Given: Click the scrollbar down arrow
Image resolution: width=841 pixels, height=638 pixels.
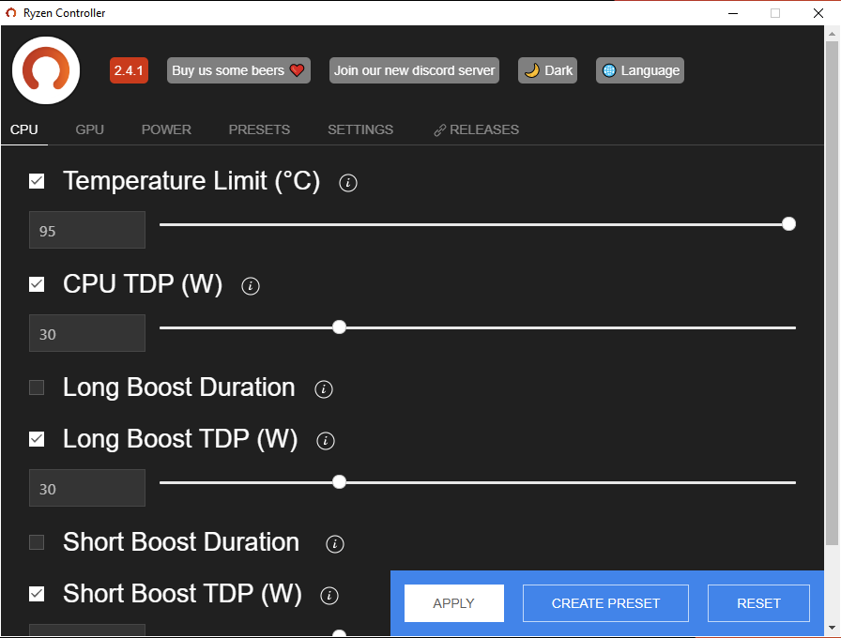Looking at the screenshot, I should point(832,628).
